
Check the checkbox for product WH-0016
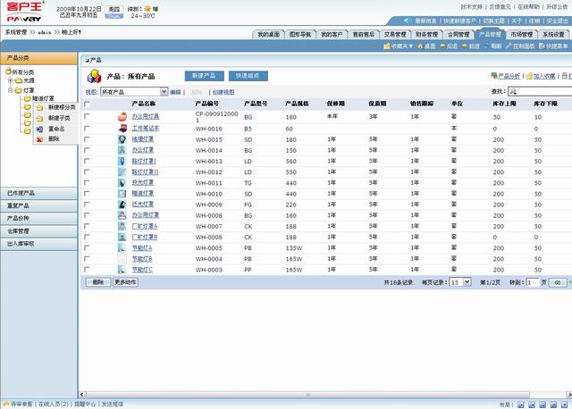click(x=87, y=129)
